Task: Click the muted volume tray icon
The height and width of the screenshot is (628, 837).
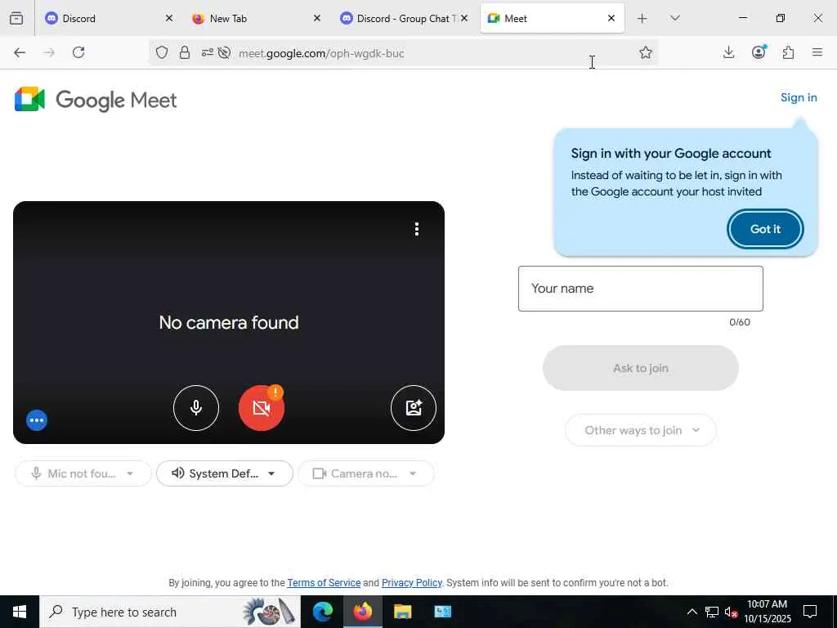Action: pyautogui.click(x=731, y=612)
